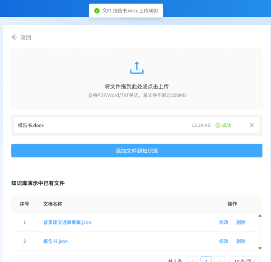The width and height of the screenshot is (271, 262).
Task: Click 修改 for 曾某建交通肇事案.json
Action: tap(224, 222)
